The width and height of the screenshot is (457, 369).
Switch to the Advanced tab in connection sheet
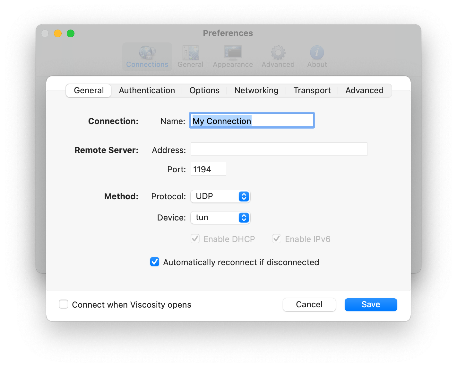364,90
